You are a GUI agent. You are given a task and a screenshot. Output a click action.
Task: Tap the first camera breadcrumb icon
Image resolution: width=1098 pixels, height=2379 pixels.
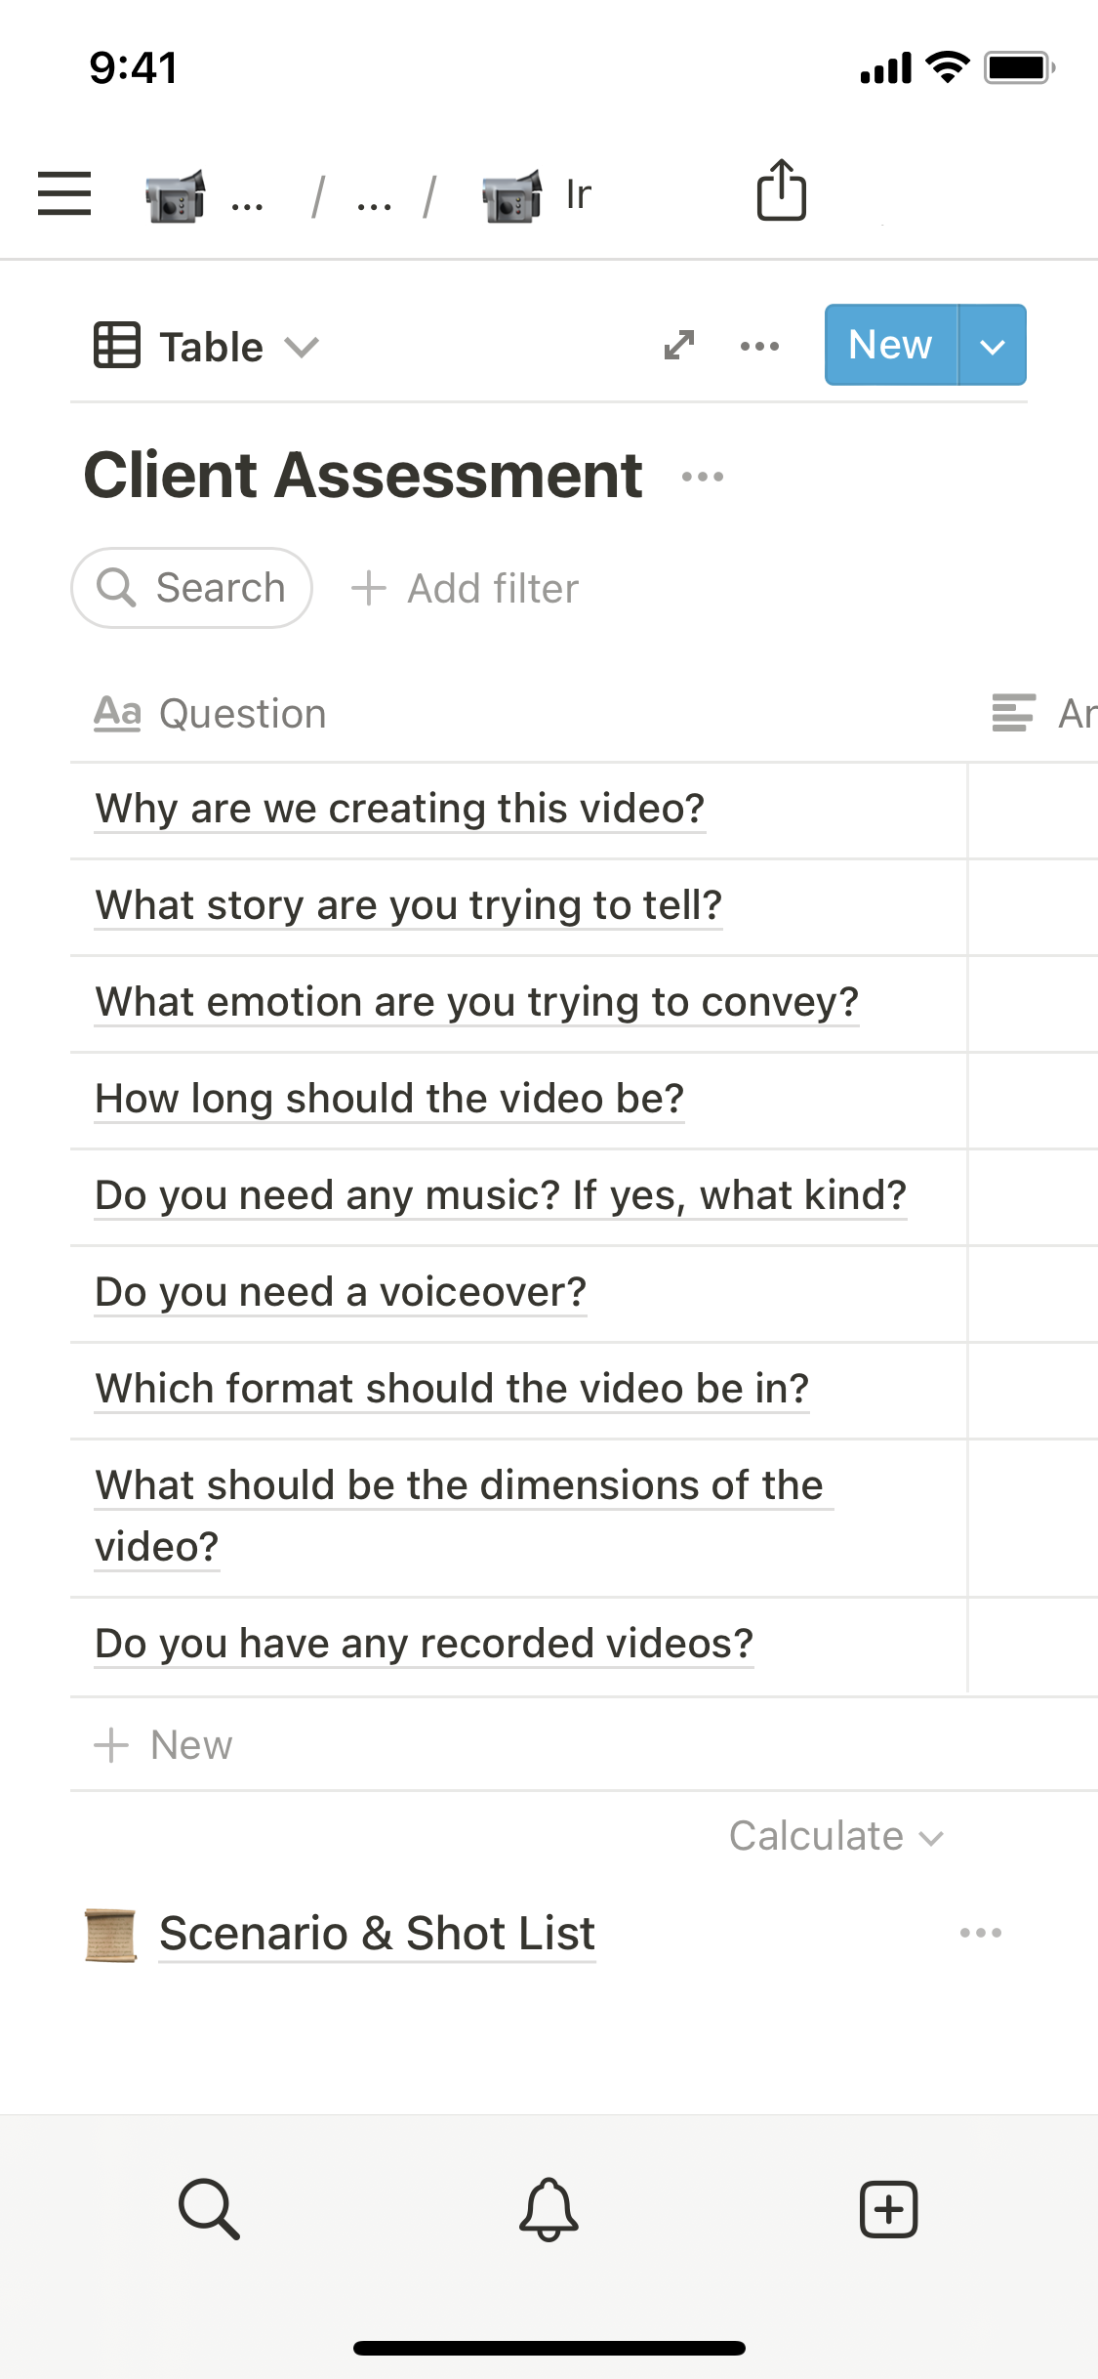(176, 194)
